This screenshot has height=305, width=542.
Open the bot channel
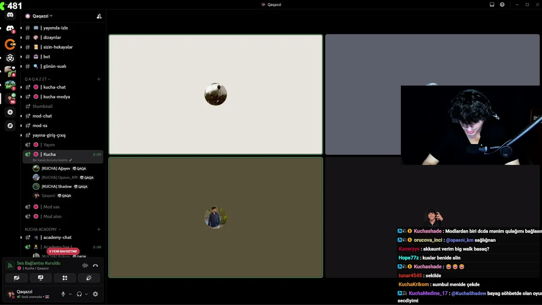click(x=63, y=57)
